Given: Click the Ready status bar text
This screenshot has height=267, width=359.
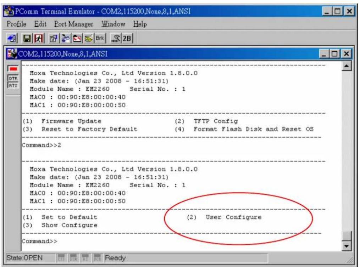Looking at the screenshot, I should coord(115,258).
